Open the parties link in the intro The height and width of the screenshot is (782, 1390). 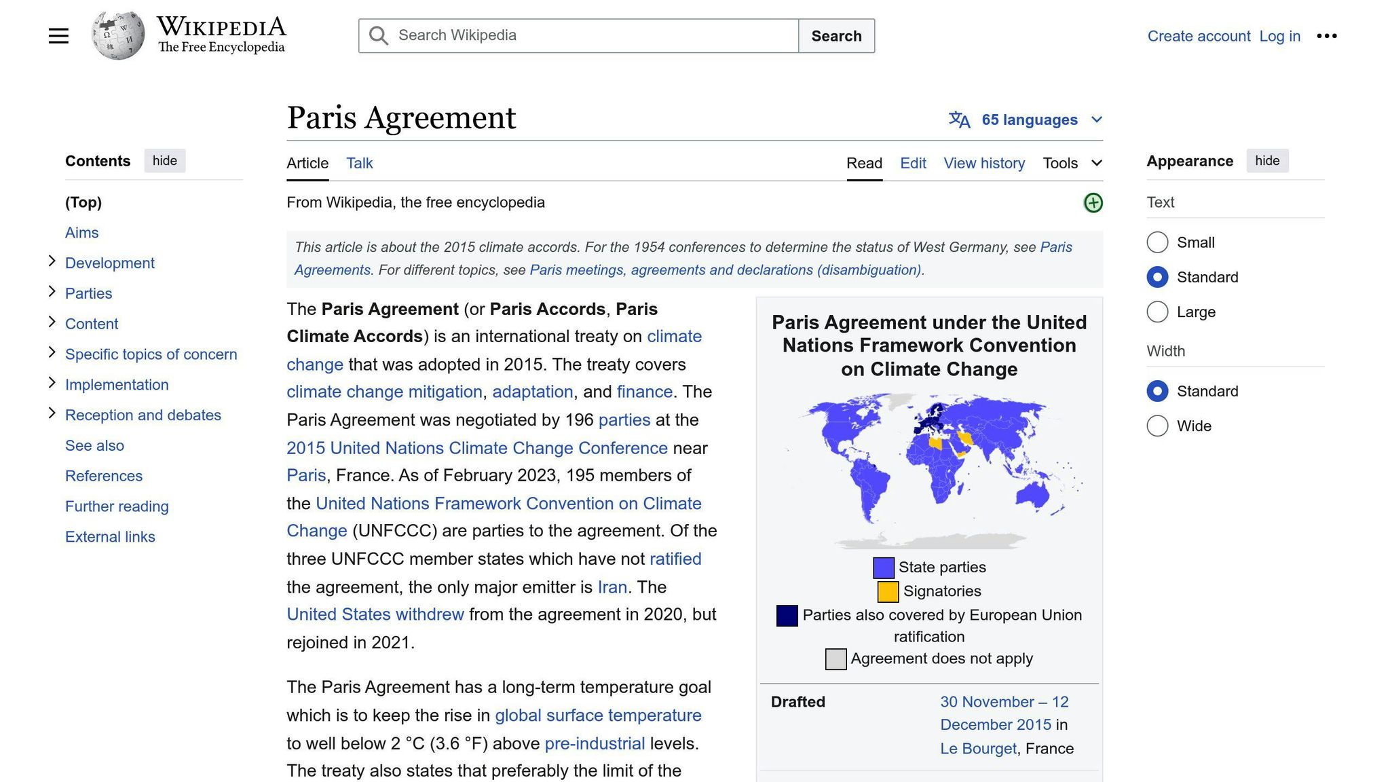coord(624,420)
